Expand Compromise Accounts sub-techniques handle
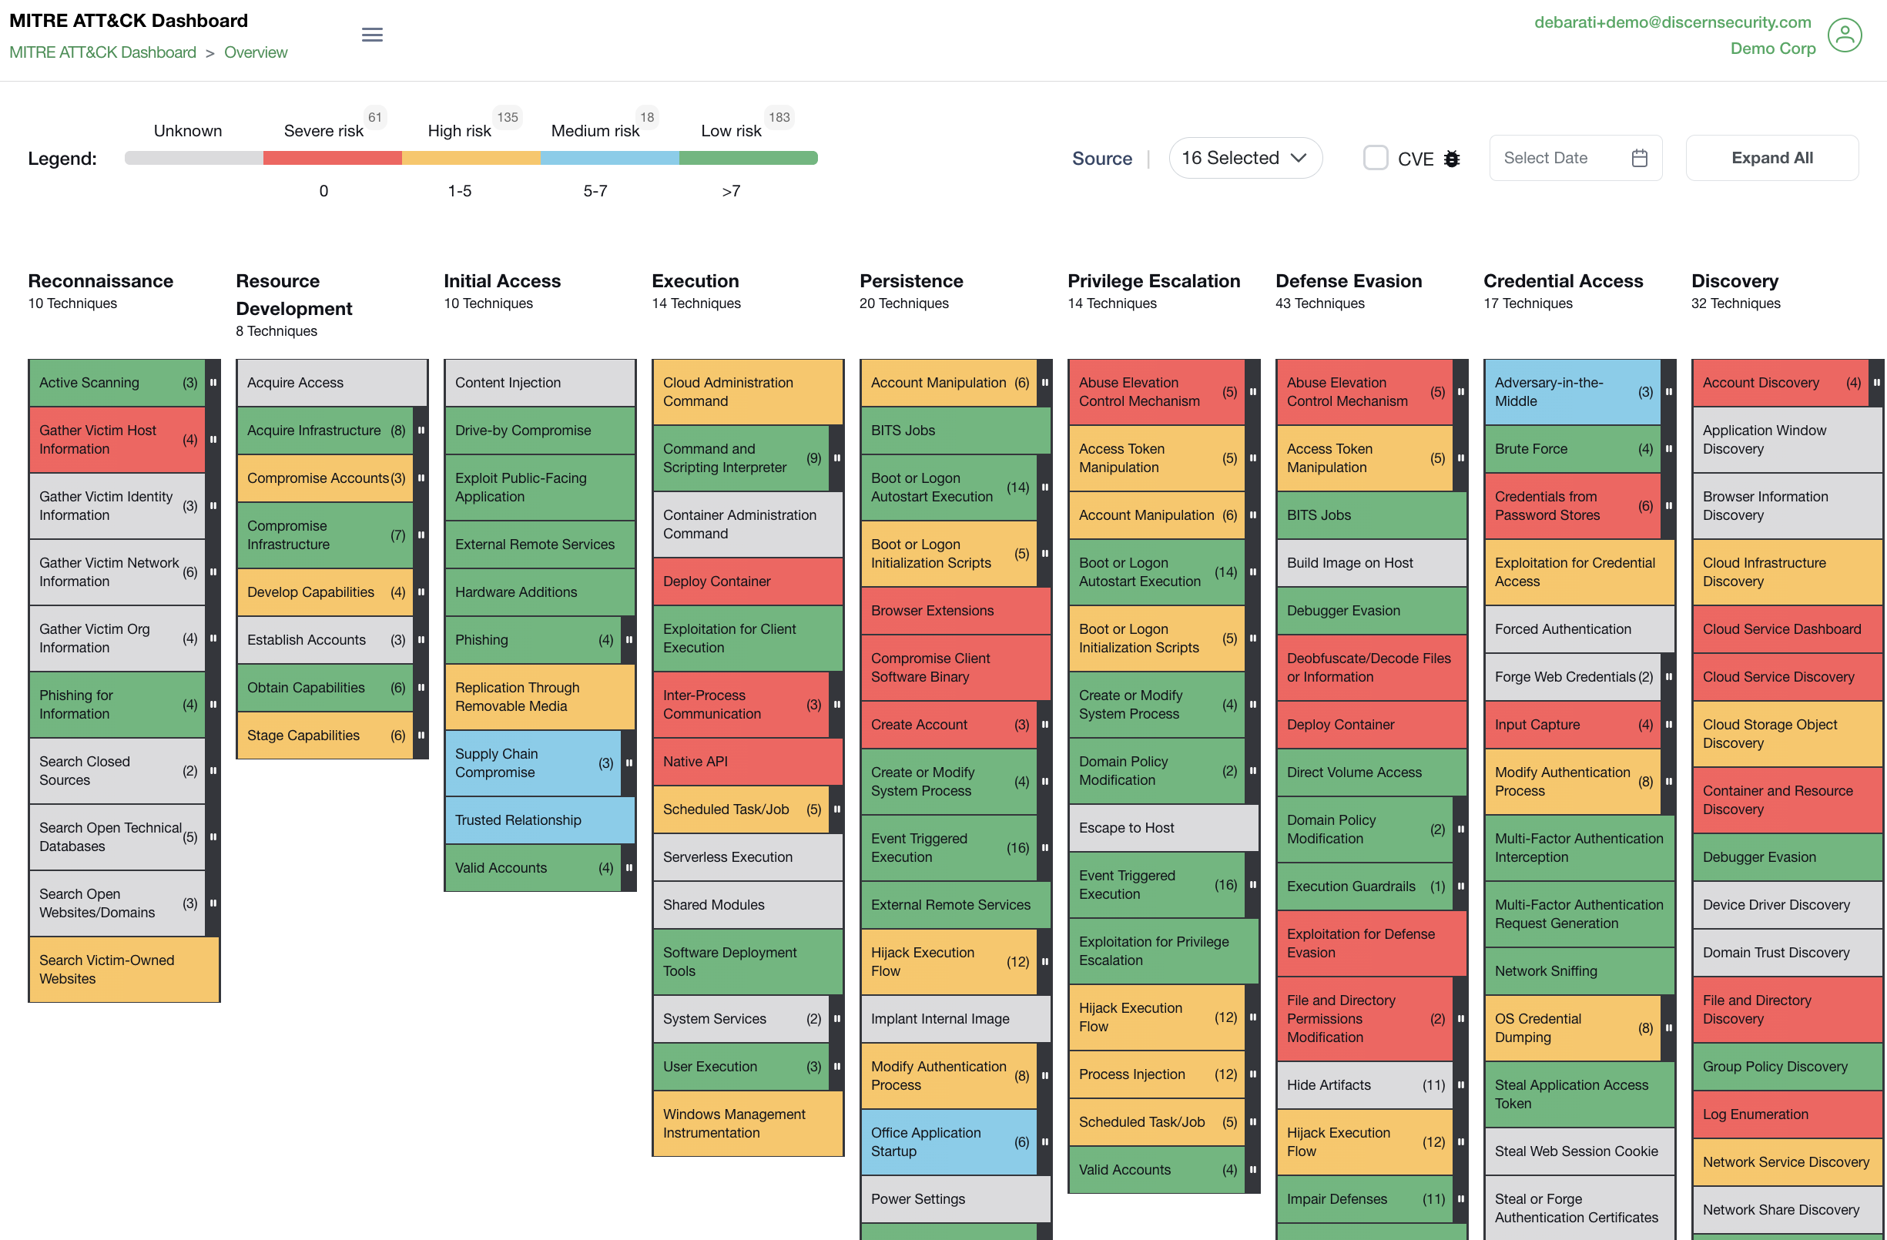The height and width of the screenshot is (1240, 1887). tap(421, 478)
